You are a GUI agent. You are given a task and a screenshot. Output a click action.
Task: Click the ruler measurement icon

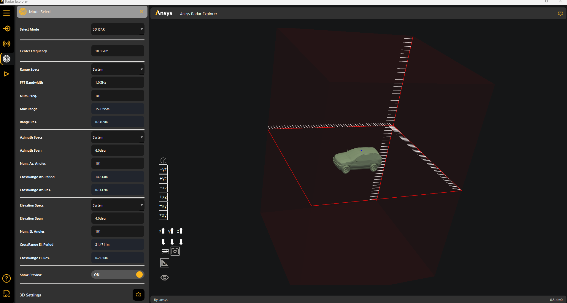coord(165,251)
